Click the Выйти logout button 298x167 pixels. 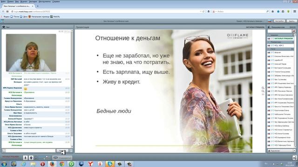tap(291, 21)
